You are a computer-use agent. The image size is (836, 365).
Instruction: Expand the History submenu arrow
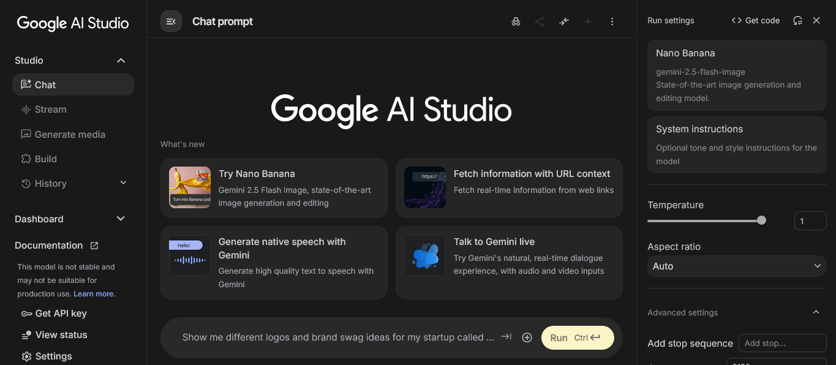tap(123, 183)
